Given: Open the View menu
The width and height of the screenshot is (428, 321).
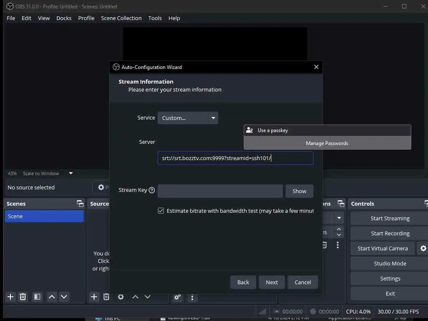Looking at the screenshot, I should pos(43,18).
